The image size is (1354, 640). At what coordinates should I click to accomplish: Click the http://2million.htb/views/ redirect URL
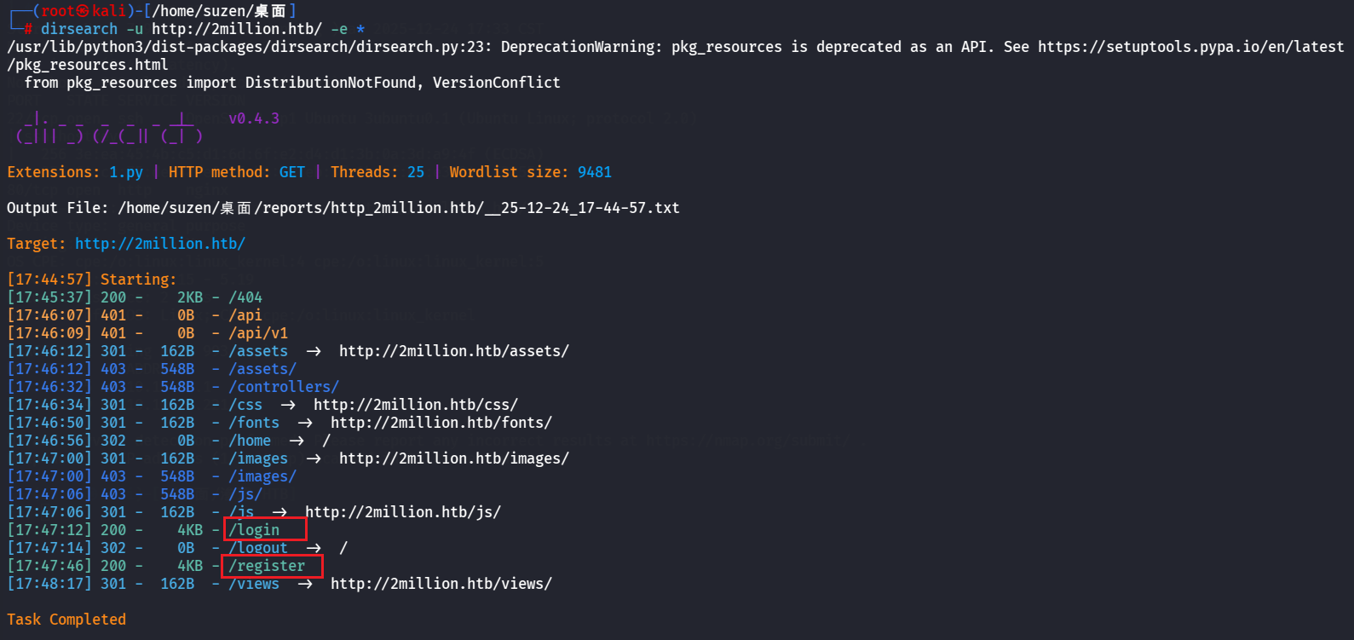pos(441,584)
